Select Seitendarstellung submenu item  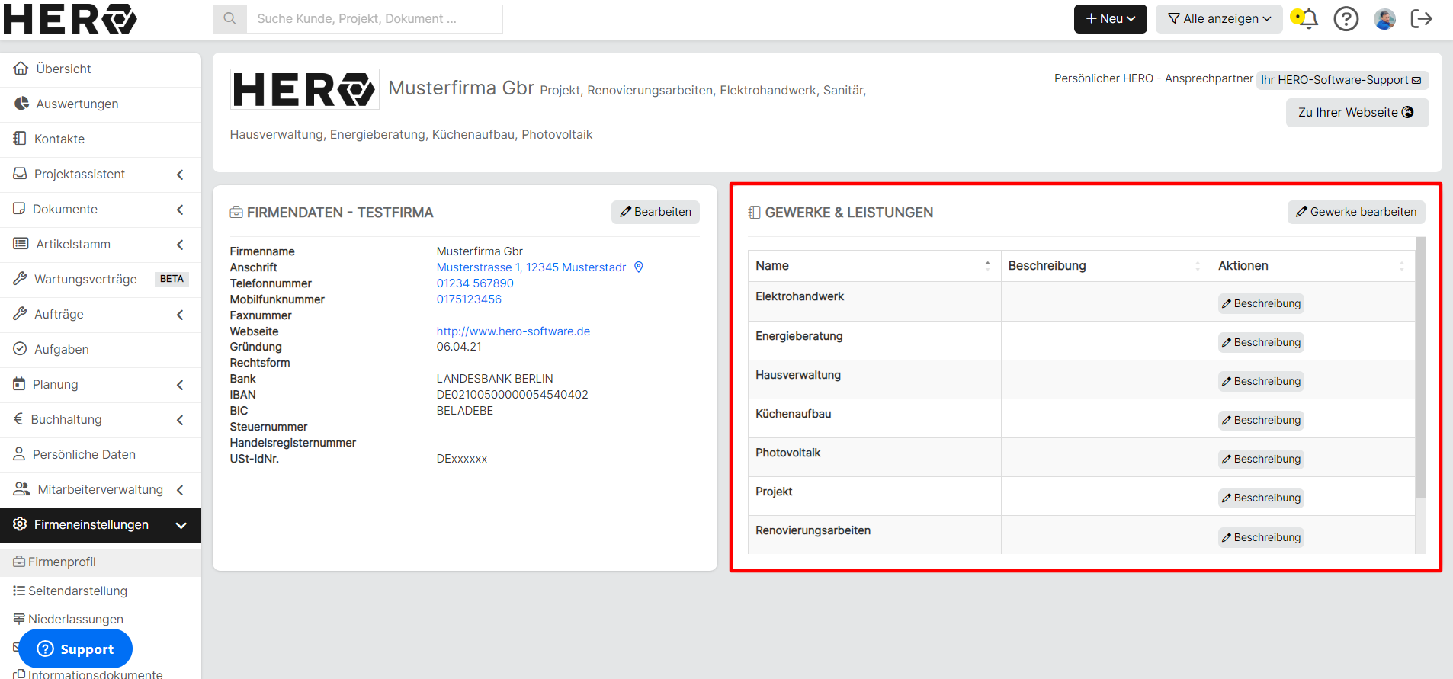(x=101, y=591)
